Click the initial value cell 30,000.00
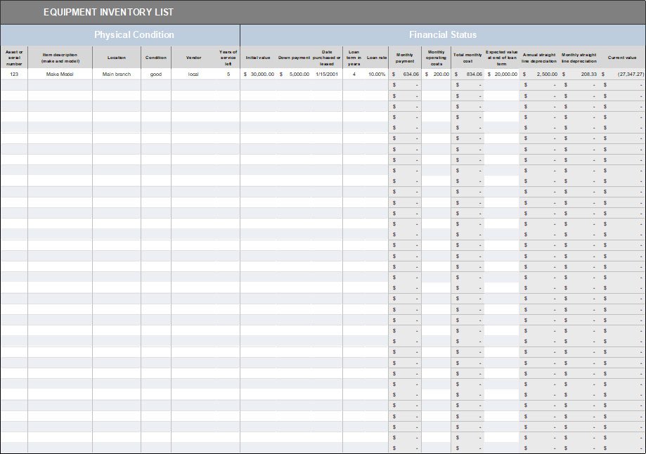The image size is (646, 454). click(259, 74)
